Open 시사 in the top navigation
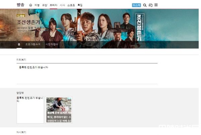The image size is (201, 135). 62,5
